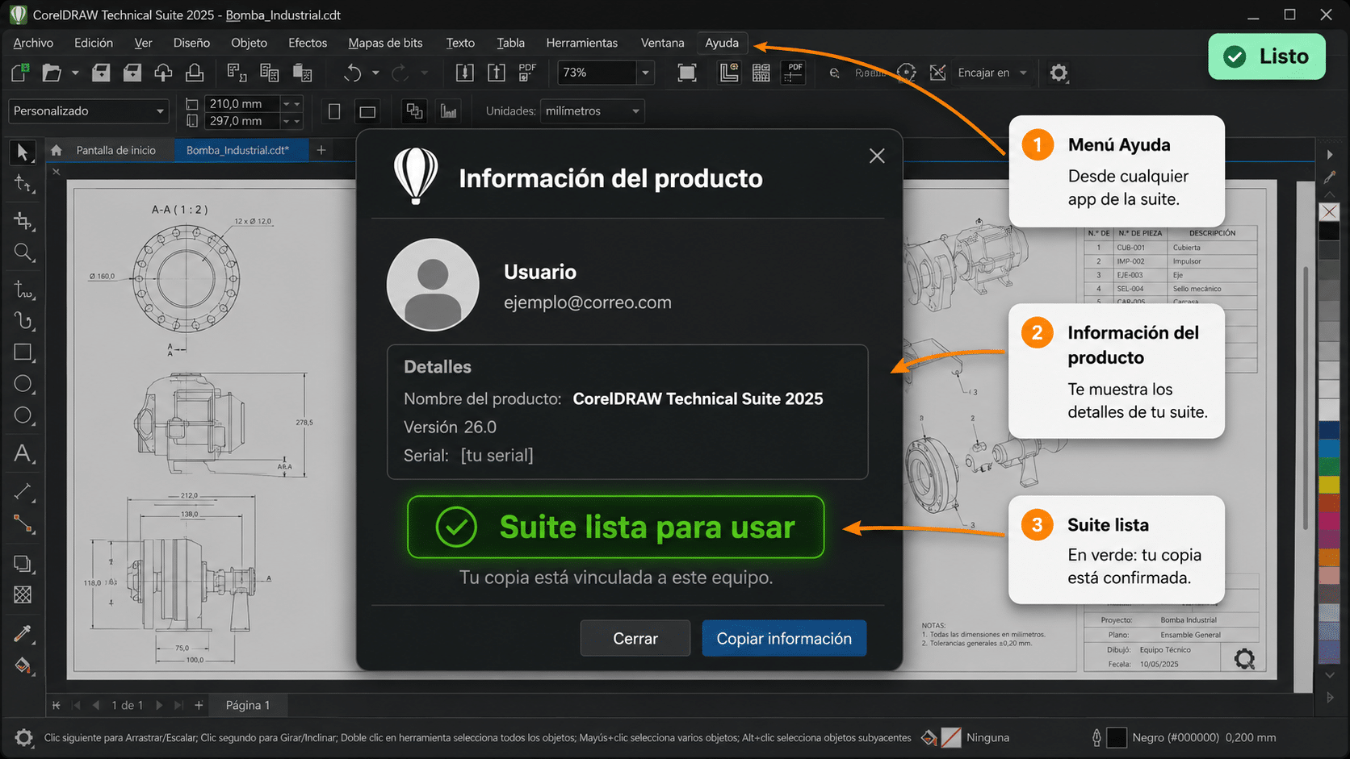1350x759 pixels.
Task: Expand the Undo history dropdown arrow
Action: [x=375, y=73]
